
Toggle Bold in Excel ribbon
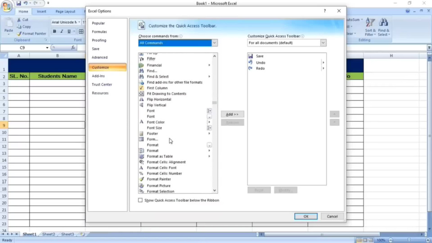(54, 32)
